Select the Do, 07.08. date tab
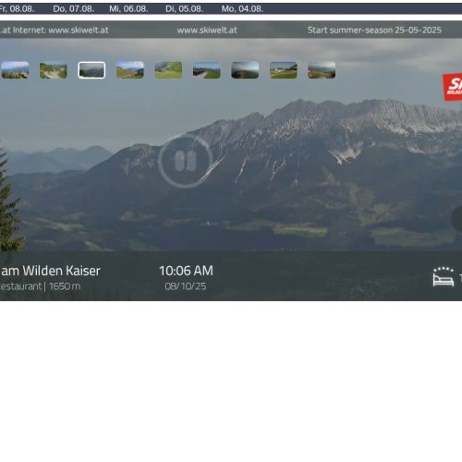 click(74, 9)
